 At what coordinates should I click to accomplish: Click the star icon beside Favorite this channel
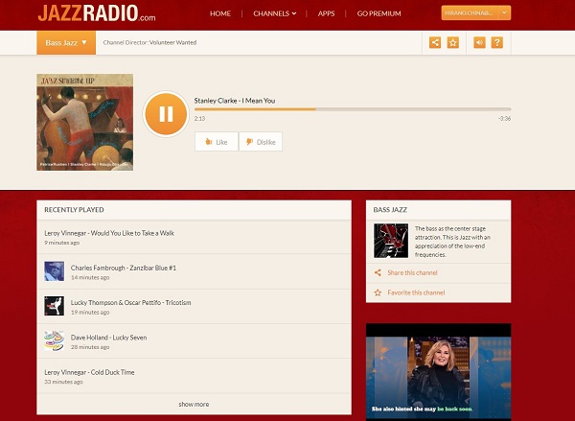coord(378,292)
